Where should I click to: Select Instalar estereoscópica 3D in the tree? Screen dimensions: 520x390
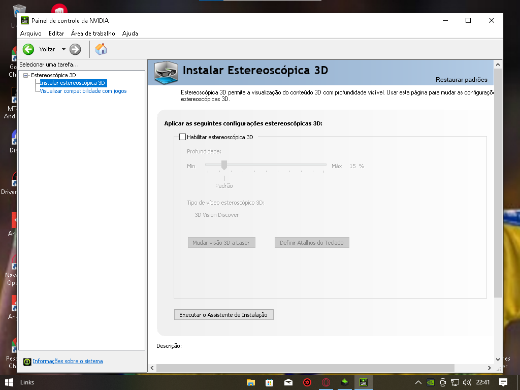click(x=72, y=83)
